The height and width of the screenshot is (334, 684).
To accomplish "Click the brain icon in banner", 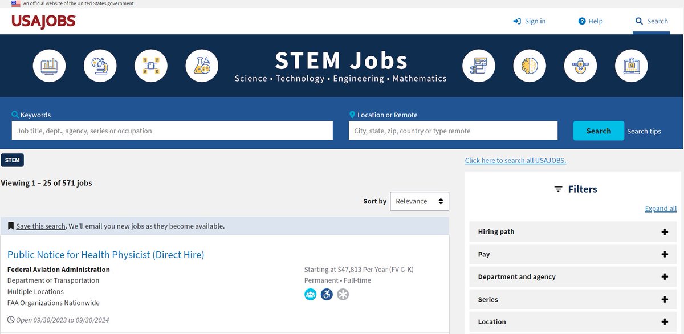I will [530, 66].
